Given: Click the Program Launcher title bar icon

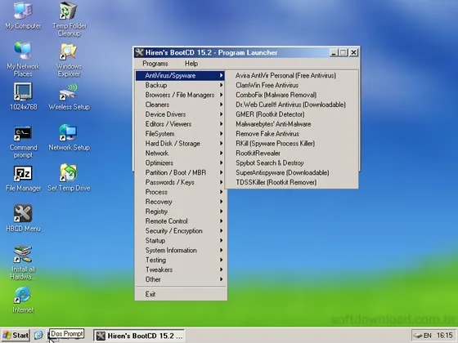Looking at the screenshot, I should (x=139, y=52).
